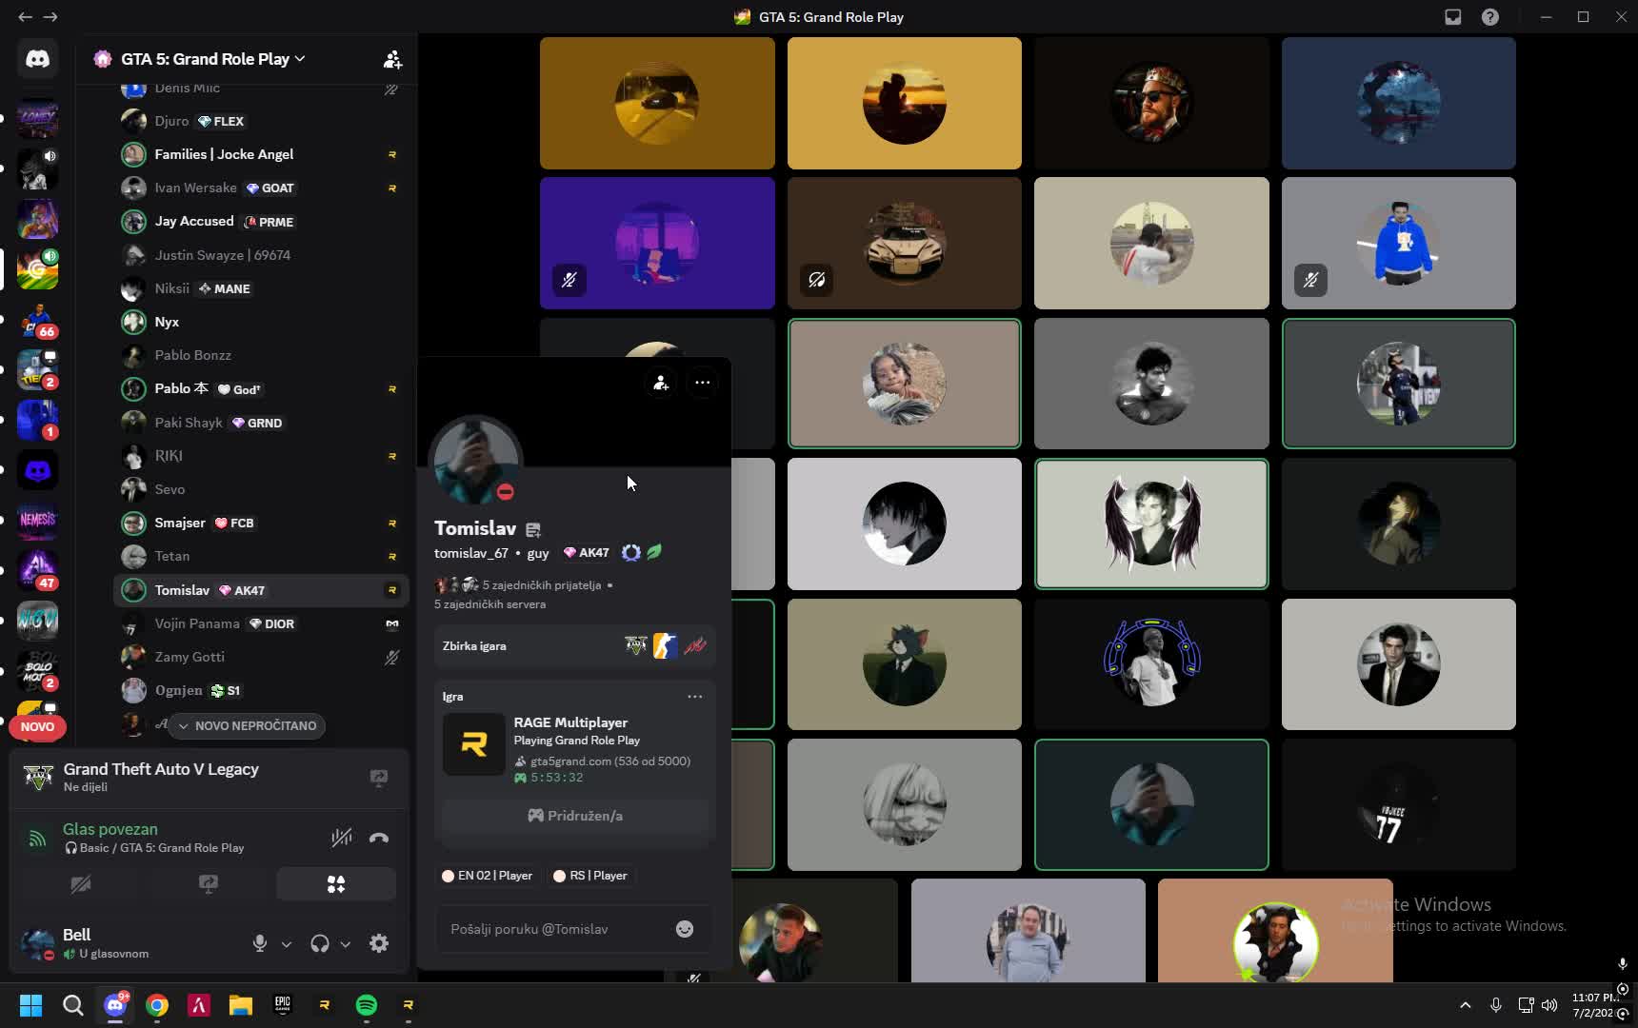The width and height of the screenshot is (1638, 1028).
Task: Open the three-dot menu on Tomislav's profile
Action: 703,383
